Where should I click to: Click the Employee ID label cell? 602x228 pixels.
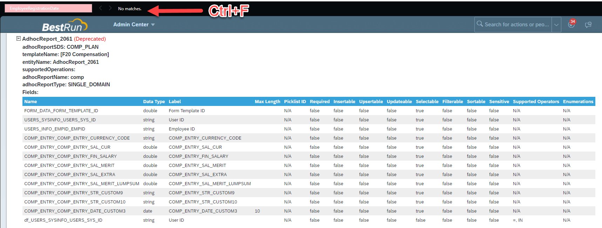click(182, 129)
